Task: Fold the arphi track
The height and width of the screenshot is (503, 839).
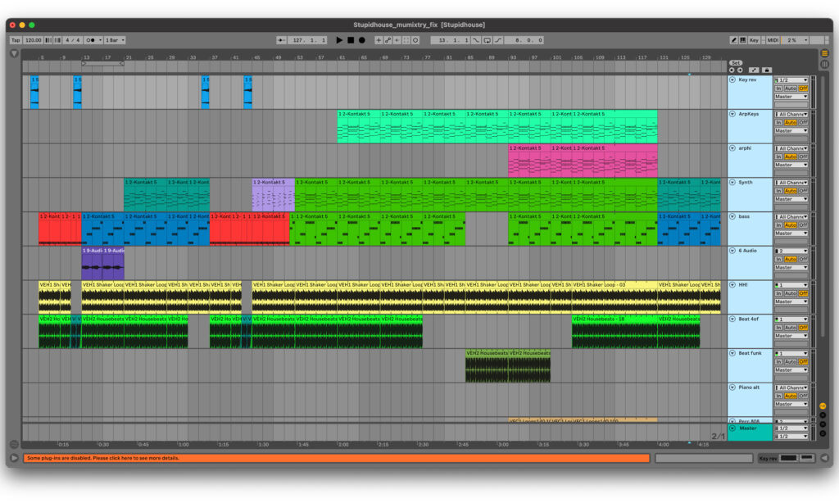Action: (732, 148)
